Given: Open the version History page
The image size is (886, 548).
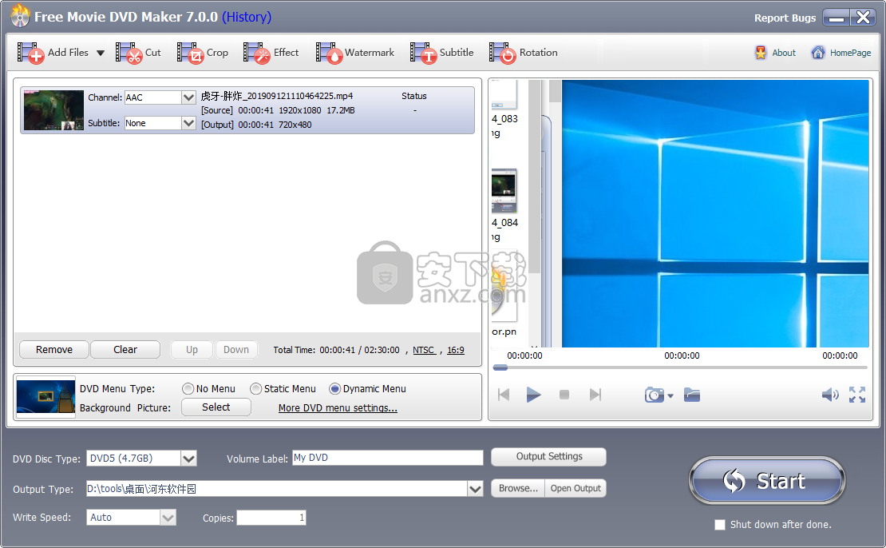Looking at the screenshot, I should [x=247, y=17].
